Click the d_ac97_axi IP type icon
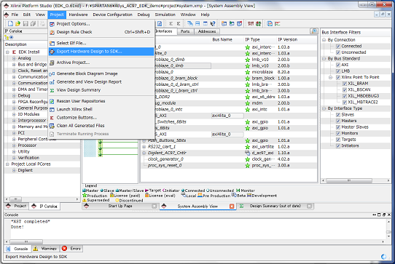The height and width of the screenshot is (264, 395). click(247, 153)
